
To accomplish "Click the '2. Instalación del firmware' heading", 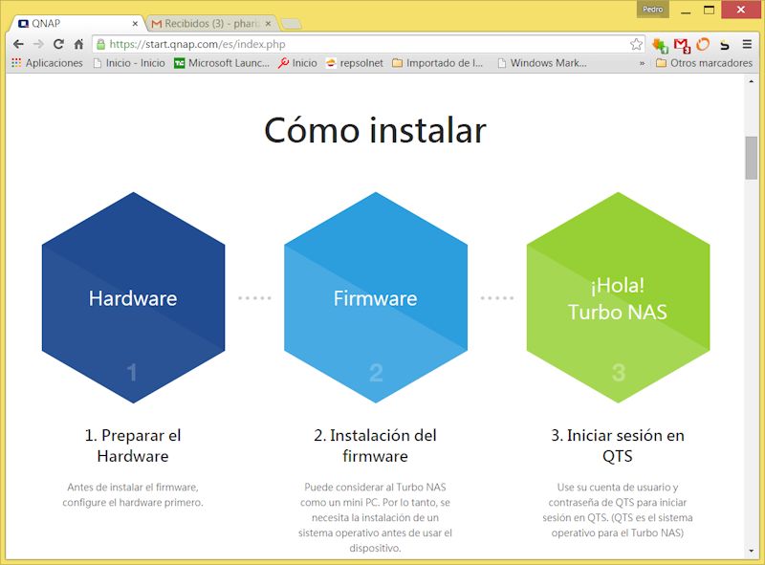I will [x=375, y=445].
